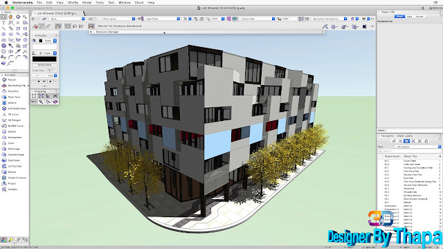Click the previous view arrow in View bar
Viewport: 443px width, 249px height.
click(x=33, y=19)
